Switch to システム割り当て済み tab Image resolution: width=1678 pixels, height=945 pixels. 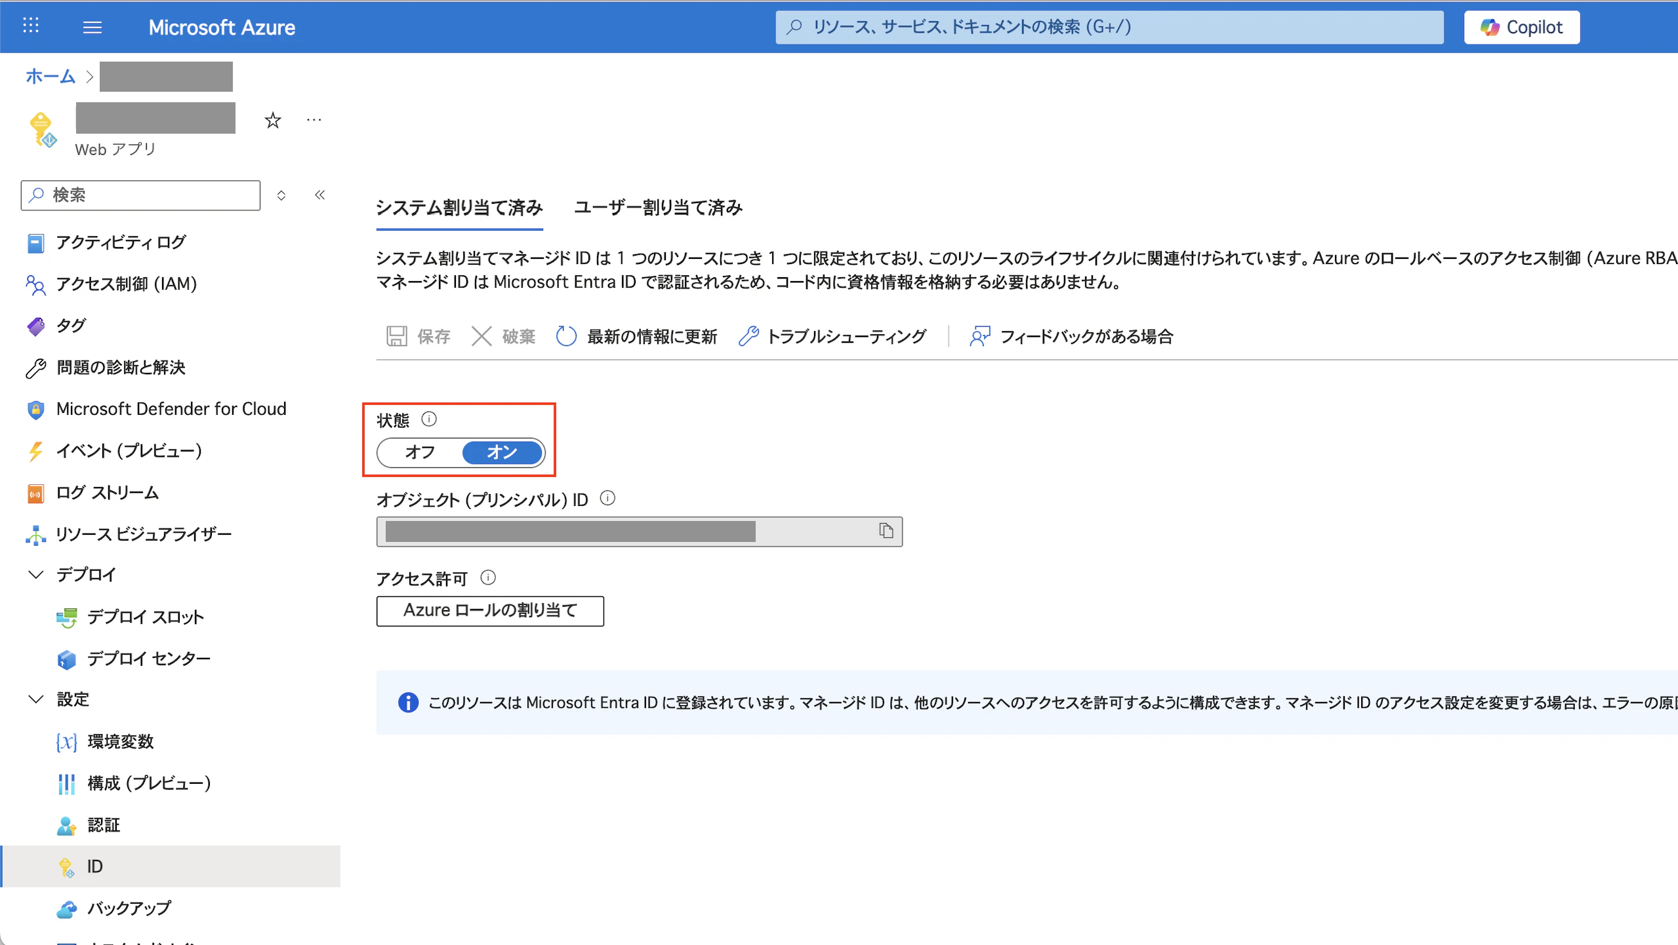(459, 208)
